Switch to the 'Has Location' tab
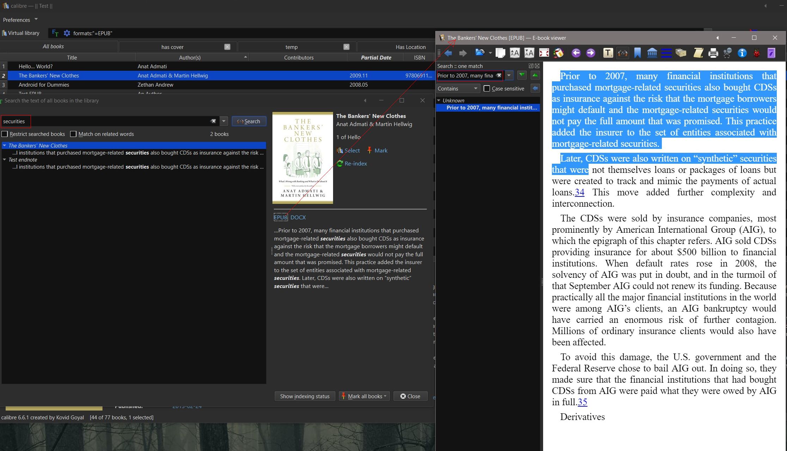Image resolution: width=787 pixels, height=451 pixels. pyautogui.click(x=411, y=47)
